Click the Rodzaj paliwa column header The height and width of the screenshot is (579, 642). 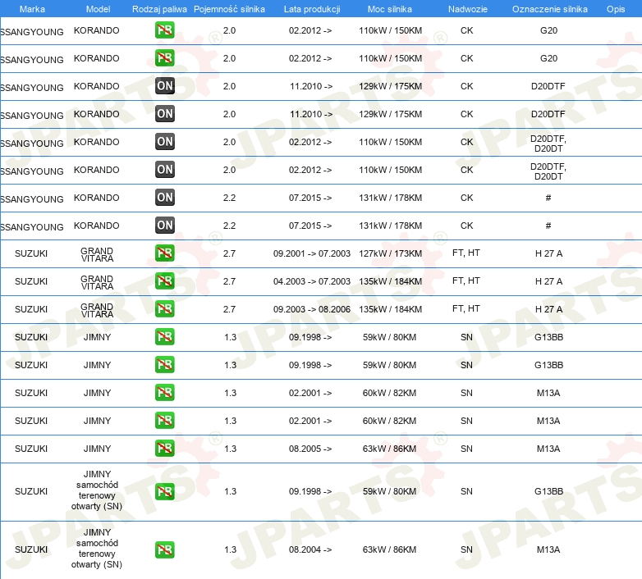pyautogui.click(x=158, y=8)
